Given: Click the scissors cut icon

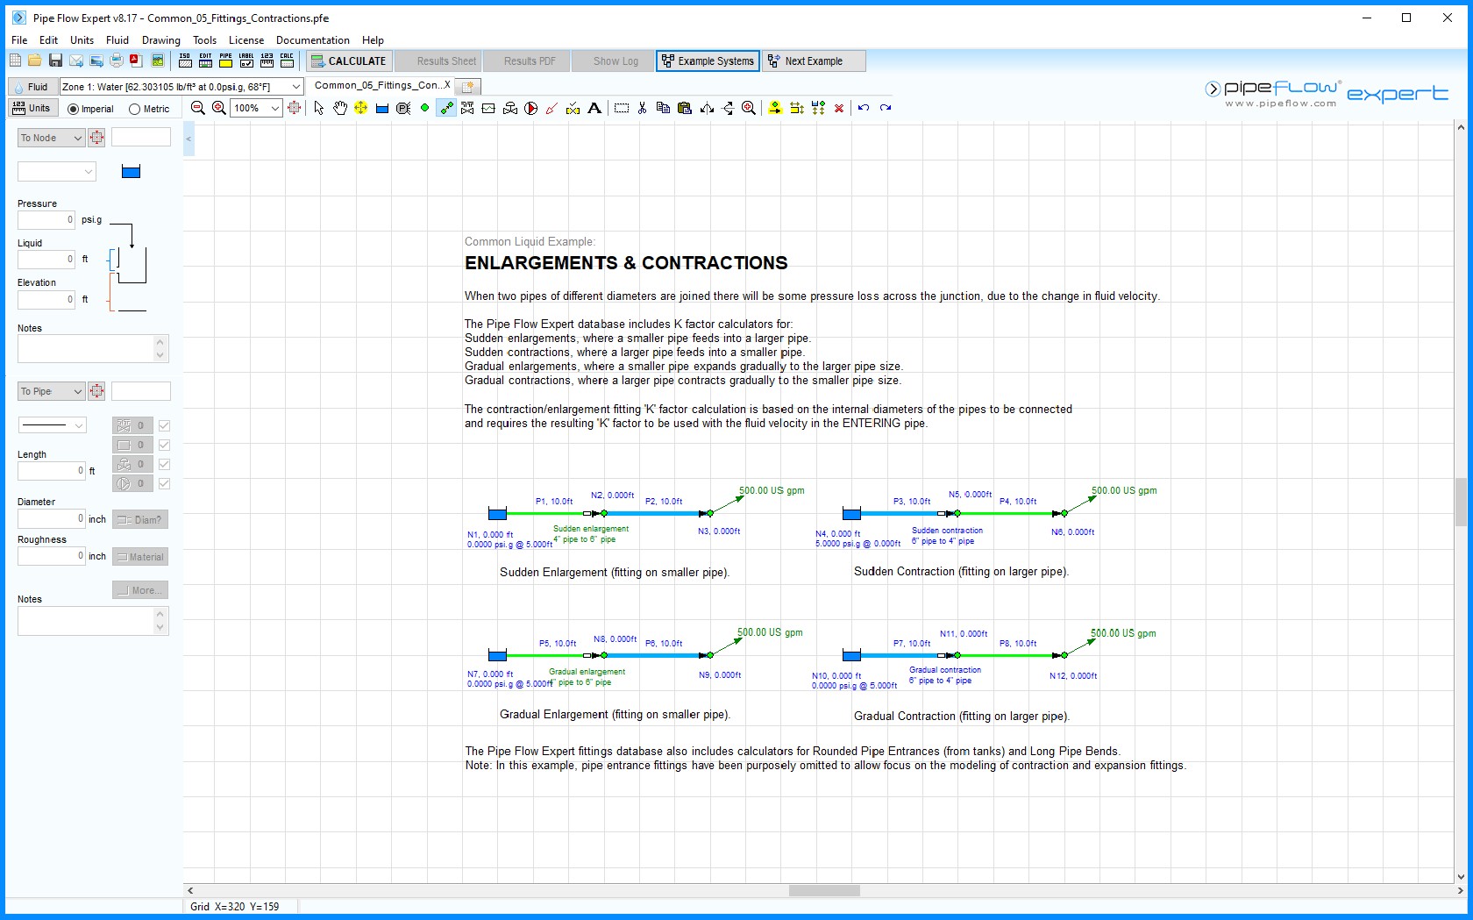Looking at the screenshot, I should [x=643, y=108].
